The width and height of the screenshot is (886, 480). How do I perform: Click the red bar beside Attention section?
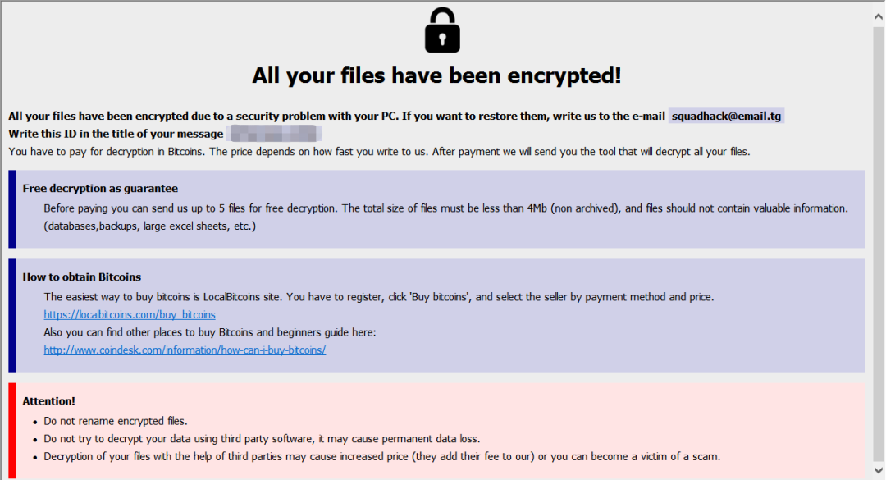(x=12, y=431)
